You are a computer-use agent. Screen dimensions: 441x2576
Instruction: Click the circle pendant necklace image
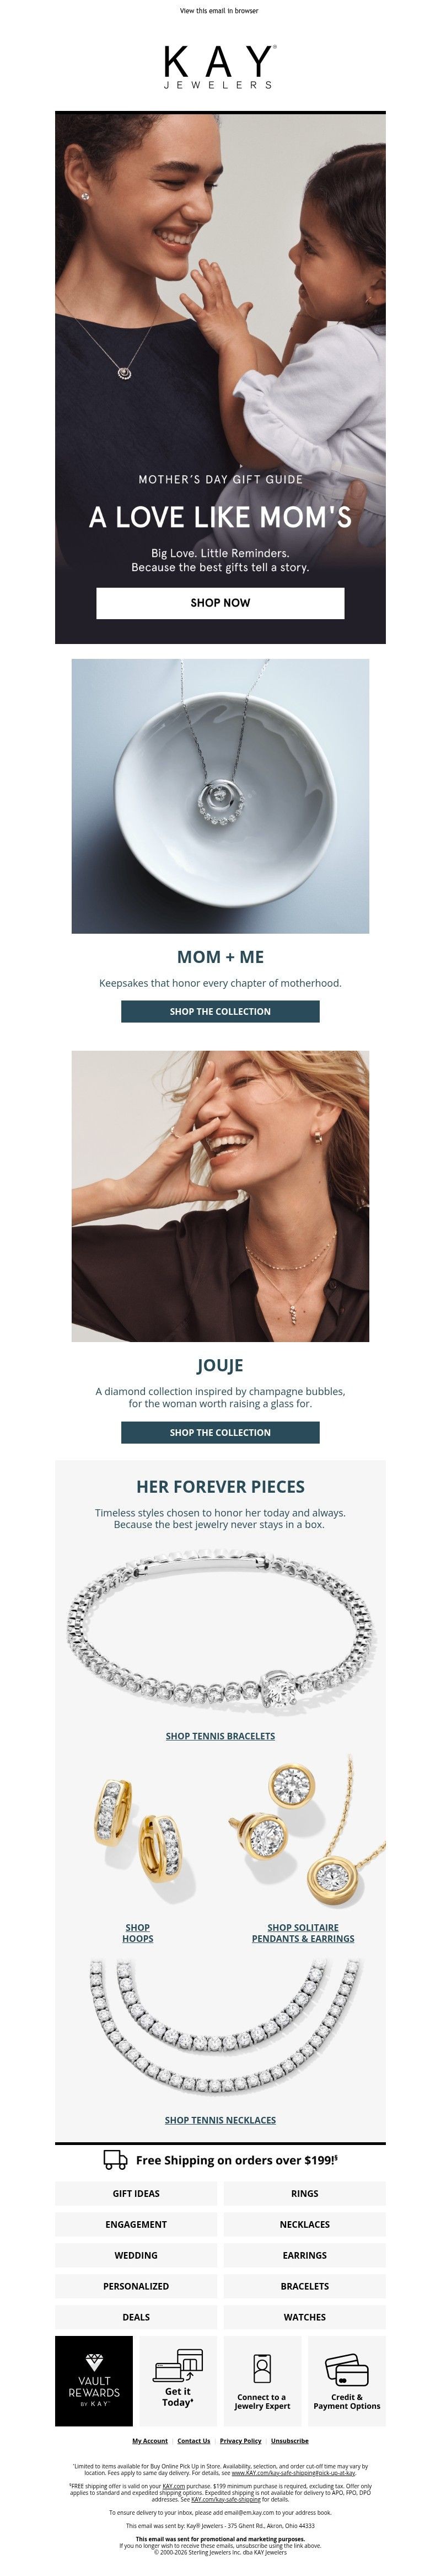point(220,795)
